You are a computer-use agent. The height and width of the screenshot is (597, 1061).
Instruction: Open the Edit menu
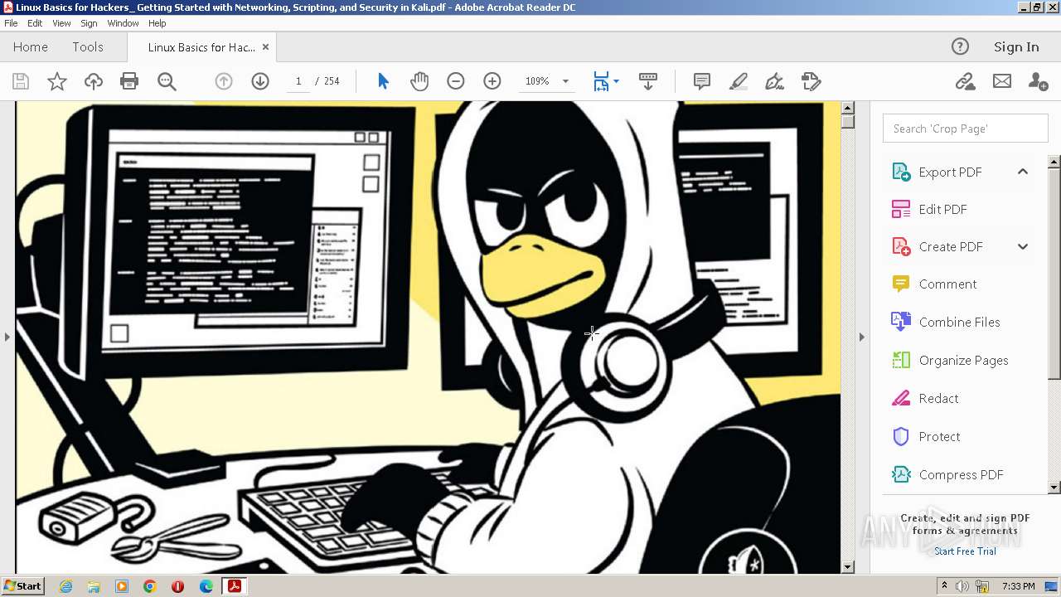[x=35, y=23]
